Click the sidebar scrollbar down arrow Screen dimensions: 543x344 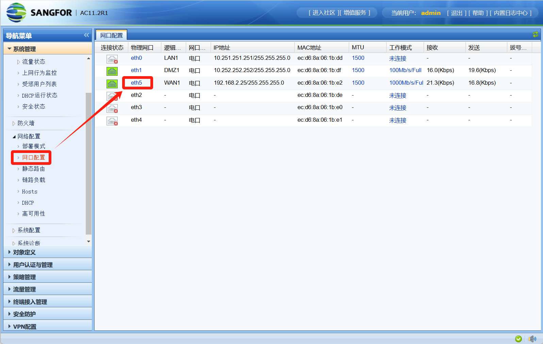[88, 241]
